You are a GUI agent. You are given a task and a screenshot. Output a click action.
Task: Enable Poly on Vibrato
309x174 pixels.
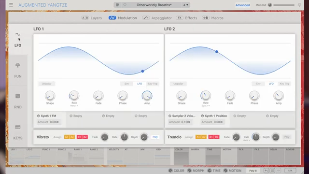pos(155,137)
